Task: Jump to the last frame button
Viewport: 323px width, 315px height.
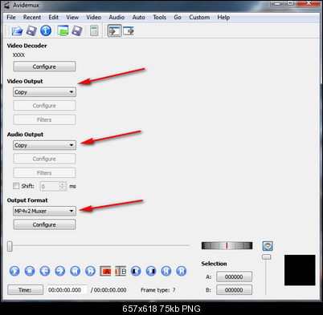Action: [x=182, y=271]
